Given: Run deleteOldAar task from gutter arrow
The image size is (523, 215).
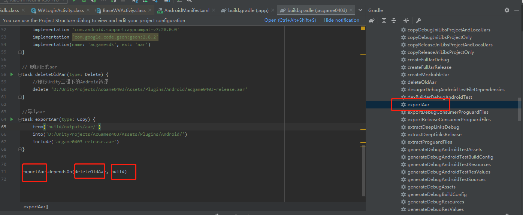Looking at the screenshot, I should point(12,74).
